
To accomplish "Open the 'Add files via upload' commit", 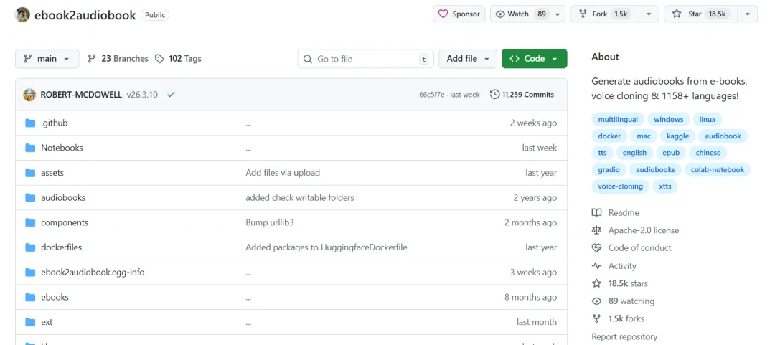I will pyautogui.click(x=283, y=173).
